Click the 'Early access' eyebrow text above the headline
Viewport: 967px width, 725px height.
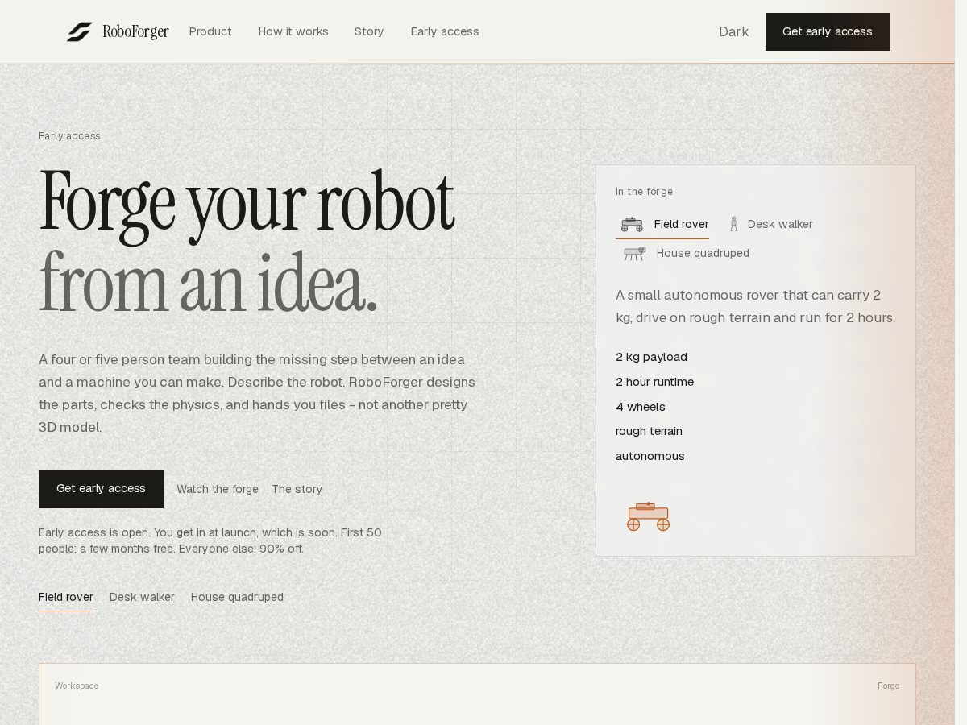(x=69, y=136)
